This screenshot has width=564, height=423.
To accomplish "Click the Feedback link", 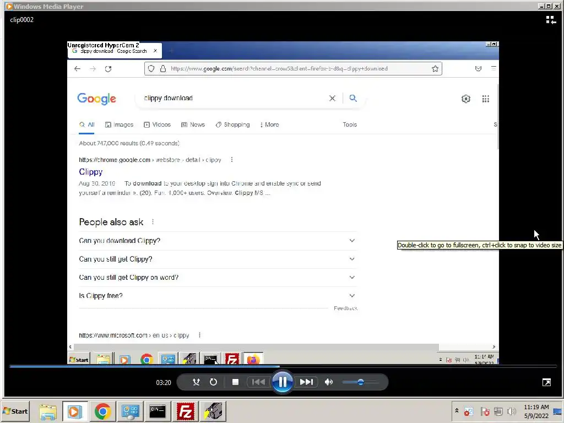I will (x=345, y=308).
